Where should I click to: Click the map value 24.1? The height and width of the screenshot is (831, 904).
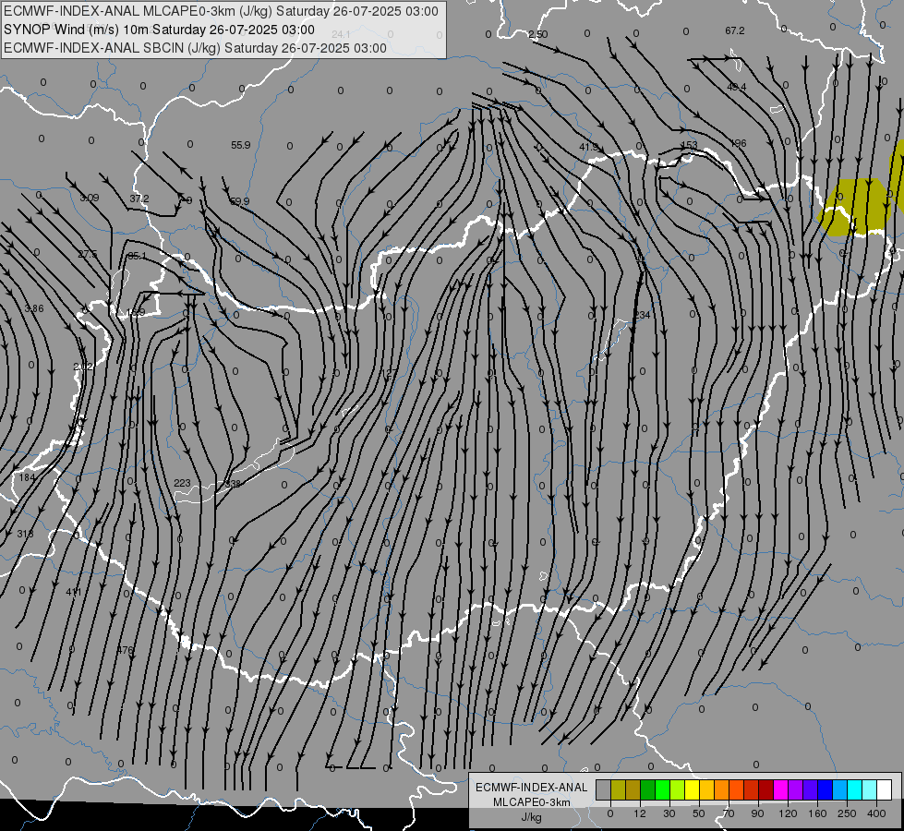pyautogui.click(x=342, y=34)
